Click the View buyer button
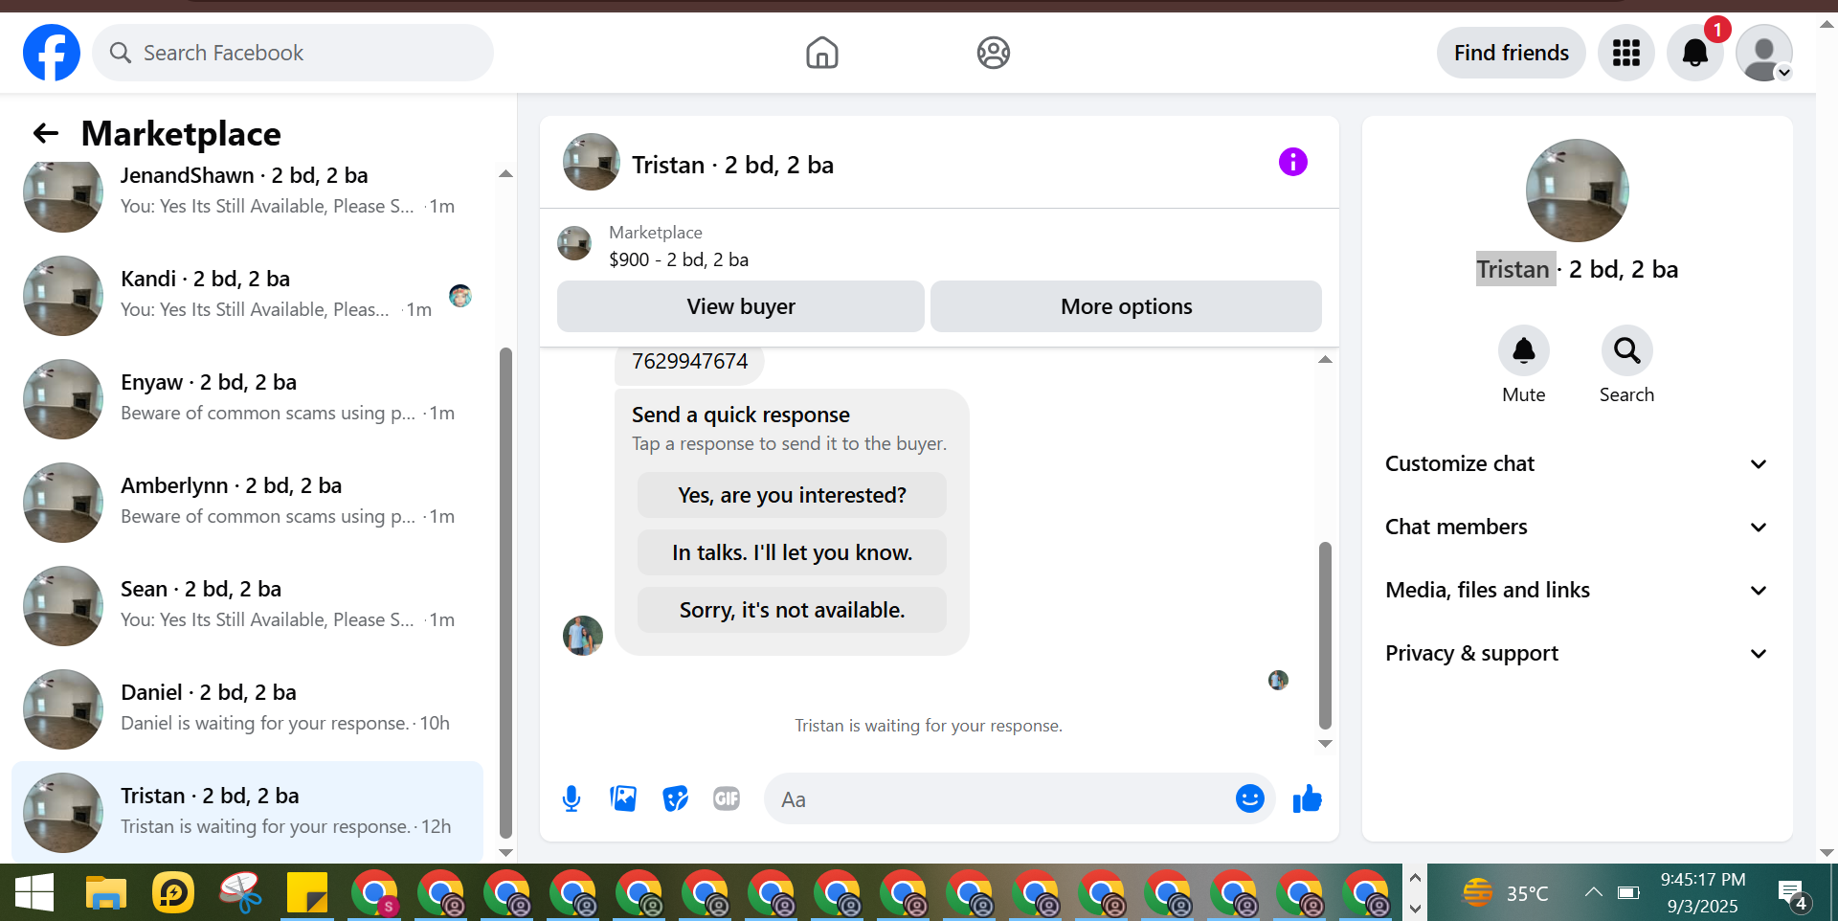 (741, 306)
